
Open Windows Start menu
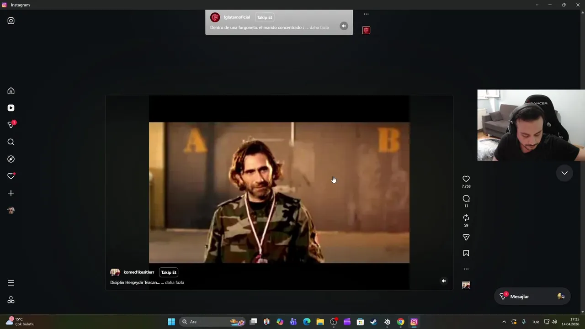click(x=171, y=322)
